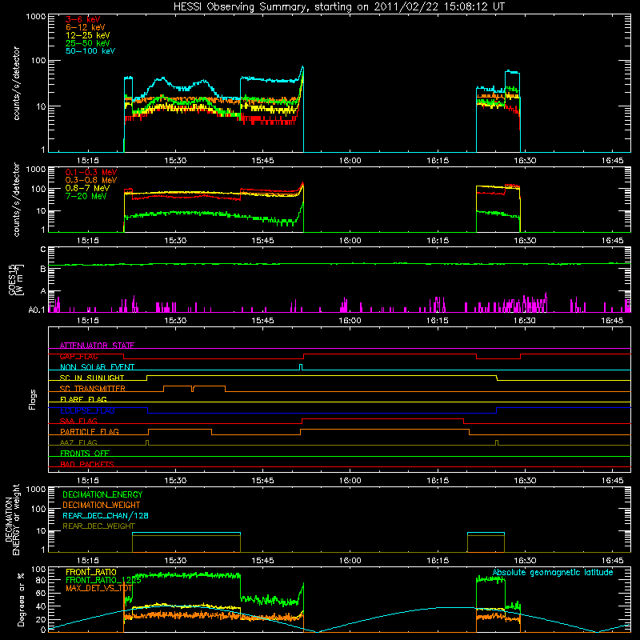
Task: Click the REAR_DEC_WEIGHT legend entry
Action: coord(98,526)
